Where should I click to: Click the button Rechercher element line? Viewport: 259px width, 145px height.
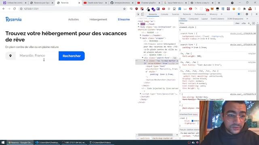[161, 80]
